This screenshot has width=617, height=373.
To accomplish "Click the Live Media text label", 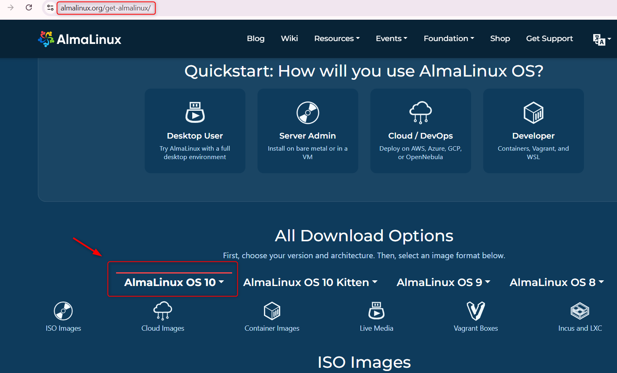I will [376, 328].
